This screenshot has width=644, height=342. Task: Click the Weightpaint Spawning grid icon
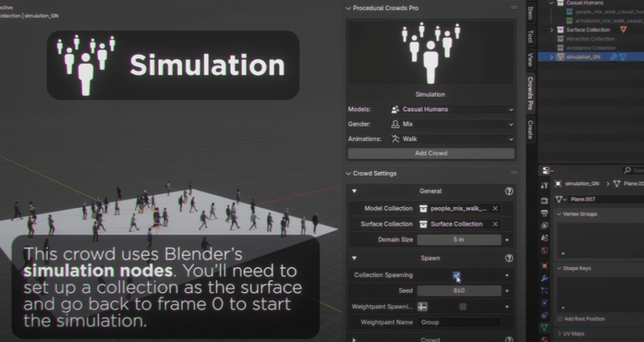(x=424, y=306)
